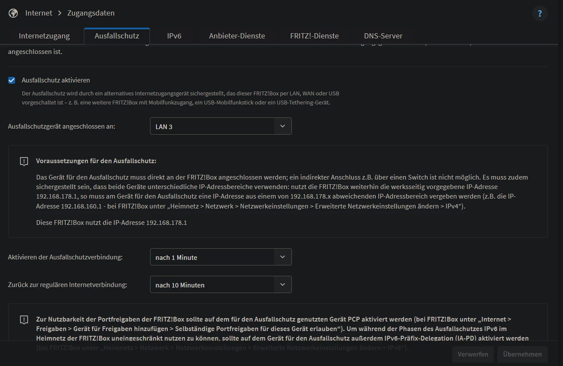Uncheck the Ausfallschutz aktivieren checkbox

point(12,80)
